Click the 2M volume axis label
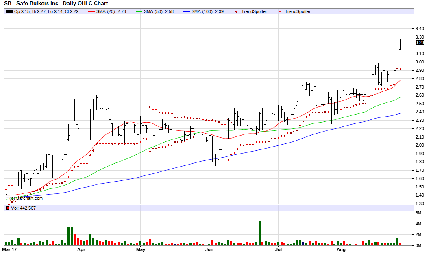Image resolution: width=431 pixels, height=262 pixels. pyautogui.click(x=418, y=234)
